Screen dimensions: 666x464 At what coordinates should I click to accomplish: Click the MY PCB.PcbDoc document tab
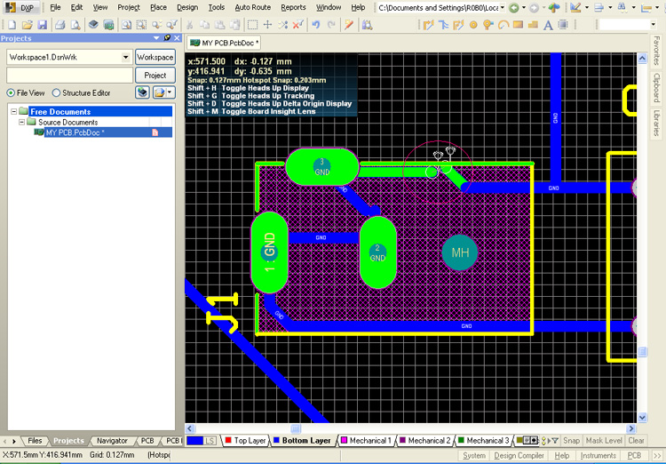click(224, 43)
